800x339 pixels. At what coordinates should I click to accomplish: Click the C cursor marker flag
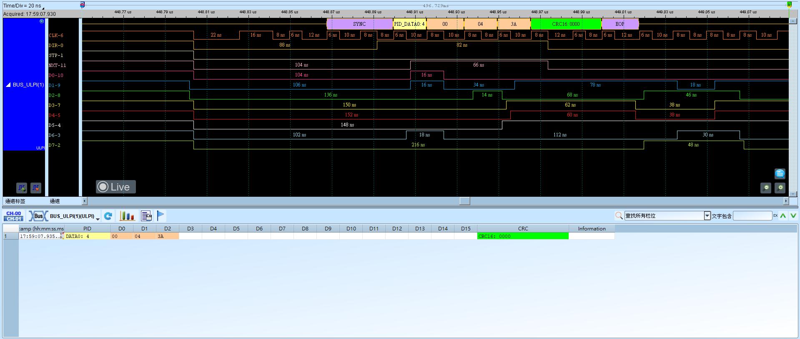click(82, 5)
